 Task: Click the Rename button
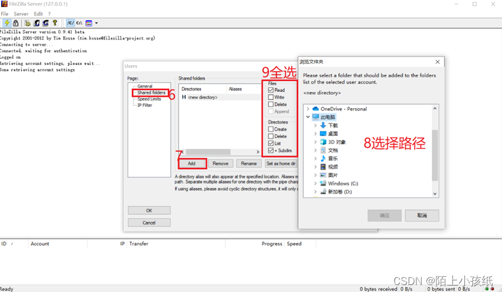pyautogui.click(x=249, y=163)
